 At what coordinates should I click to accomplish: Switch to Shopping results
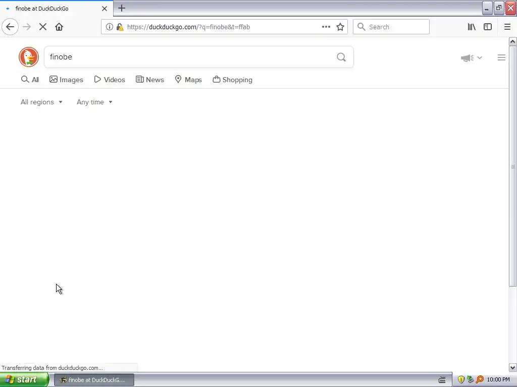pyautogui.click(x=232, y=80)
